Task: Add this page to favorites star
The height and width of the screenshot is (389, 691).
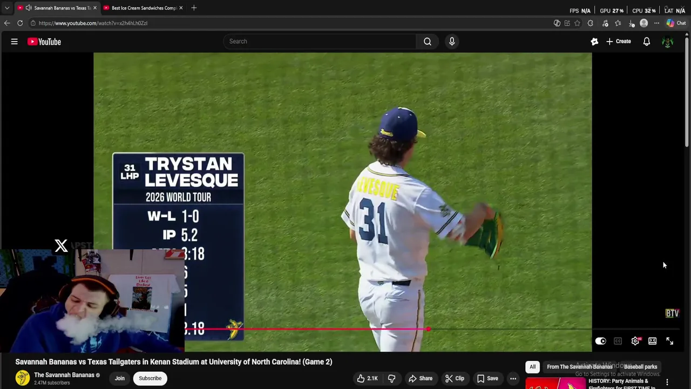Action: pyautogui.click(x=577, y=23)
